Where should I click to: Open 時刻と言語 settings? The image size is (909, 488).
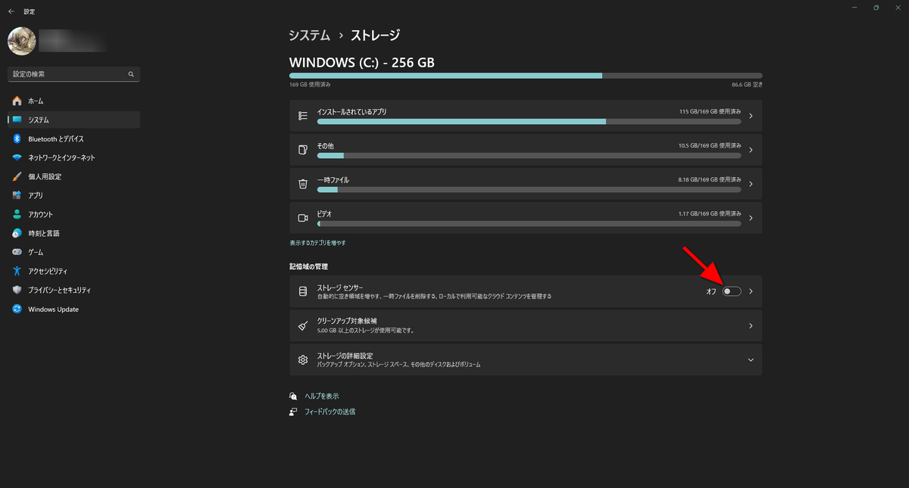click(x=73, y=233)
